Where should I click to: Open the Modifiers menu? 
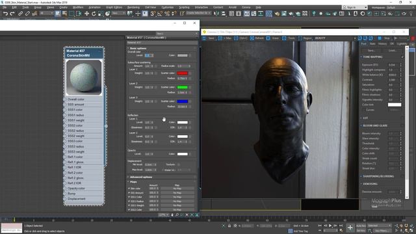78,7
